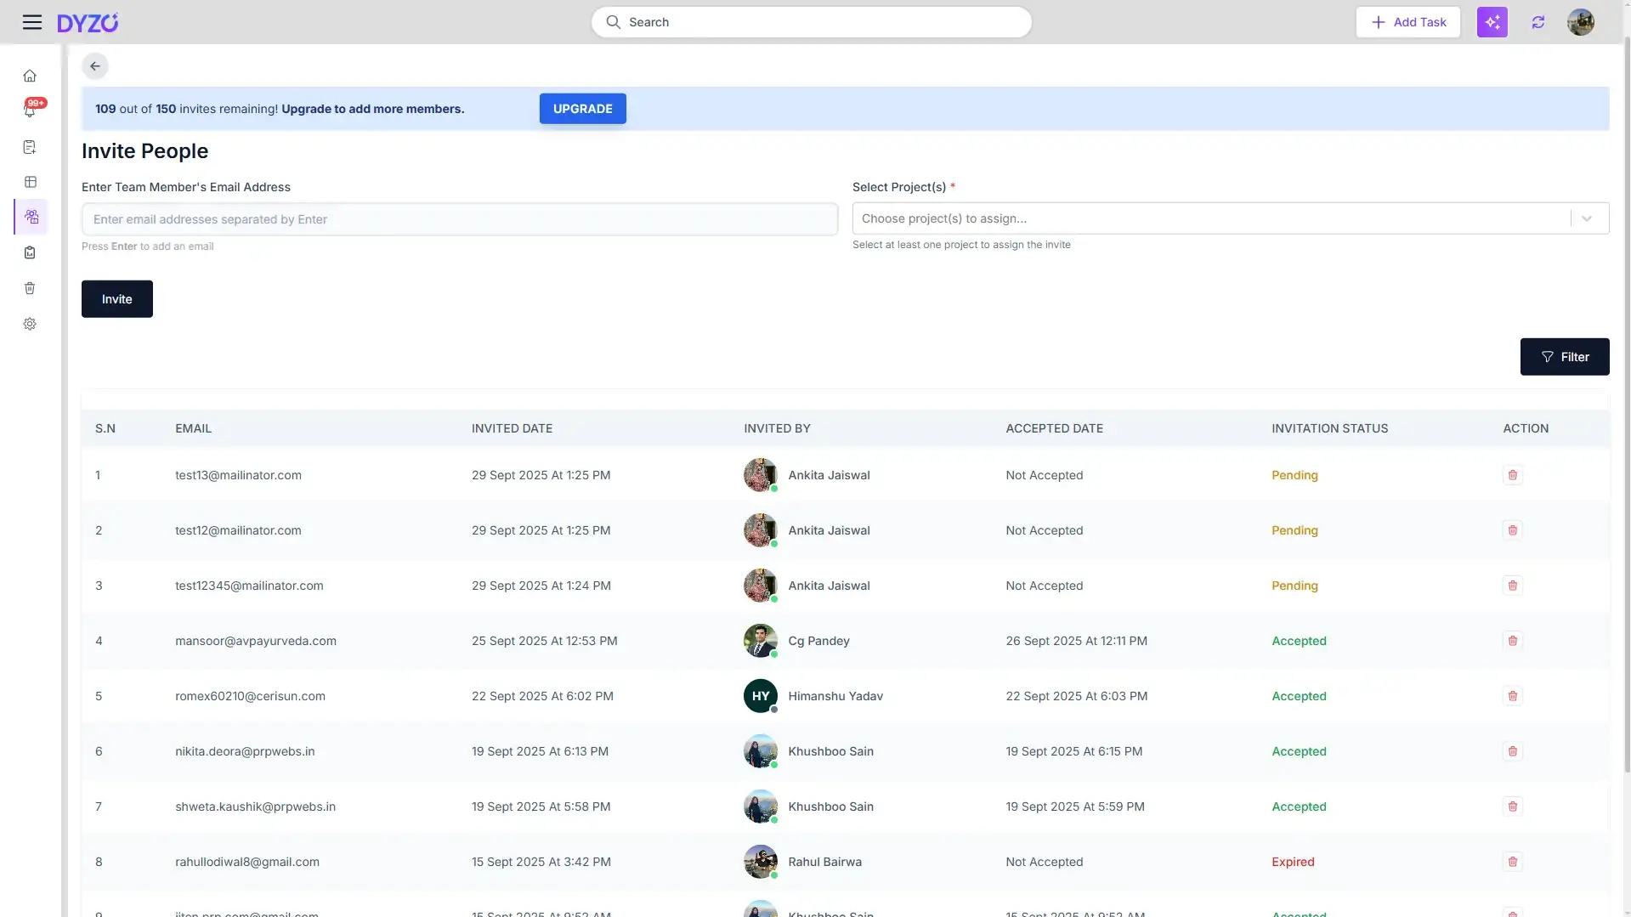Open the team members sidebar item

coord(31,217)
